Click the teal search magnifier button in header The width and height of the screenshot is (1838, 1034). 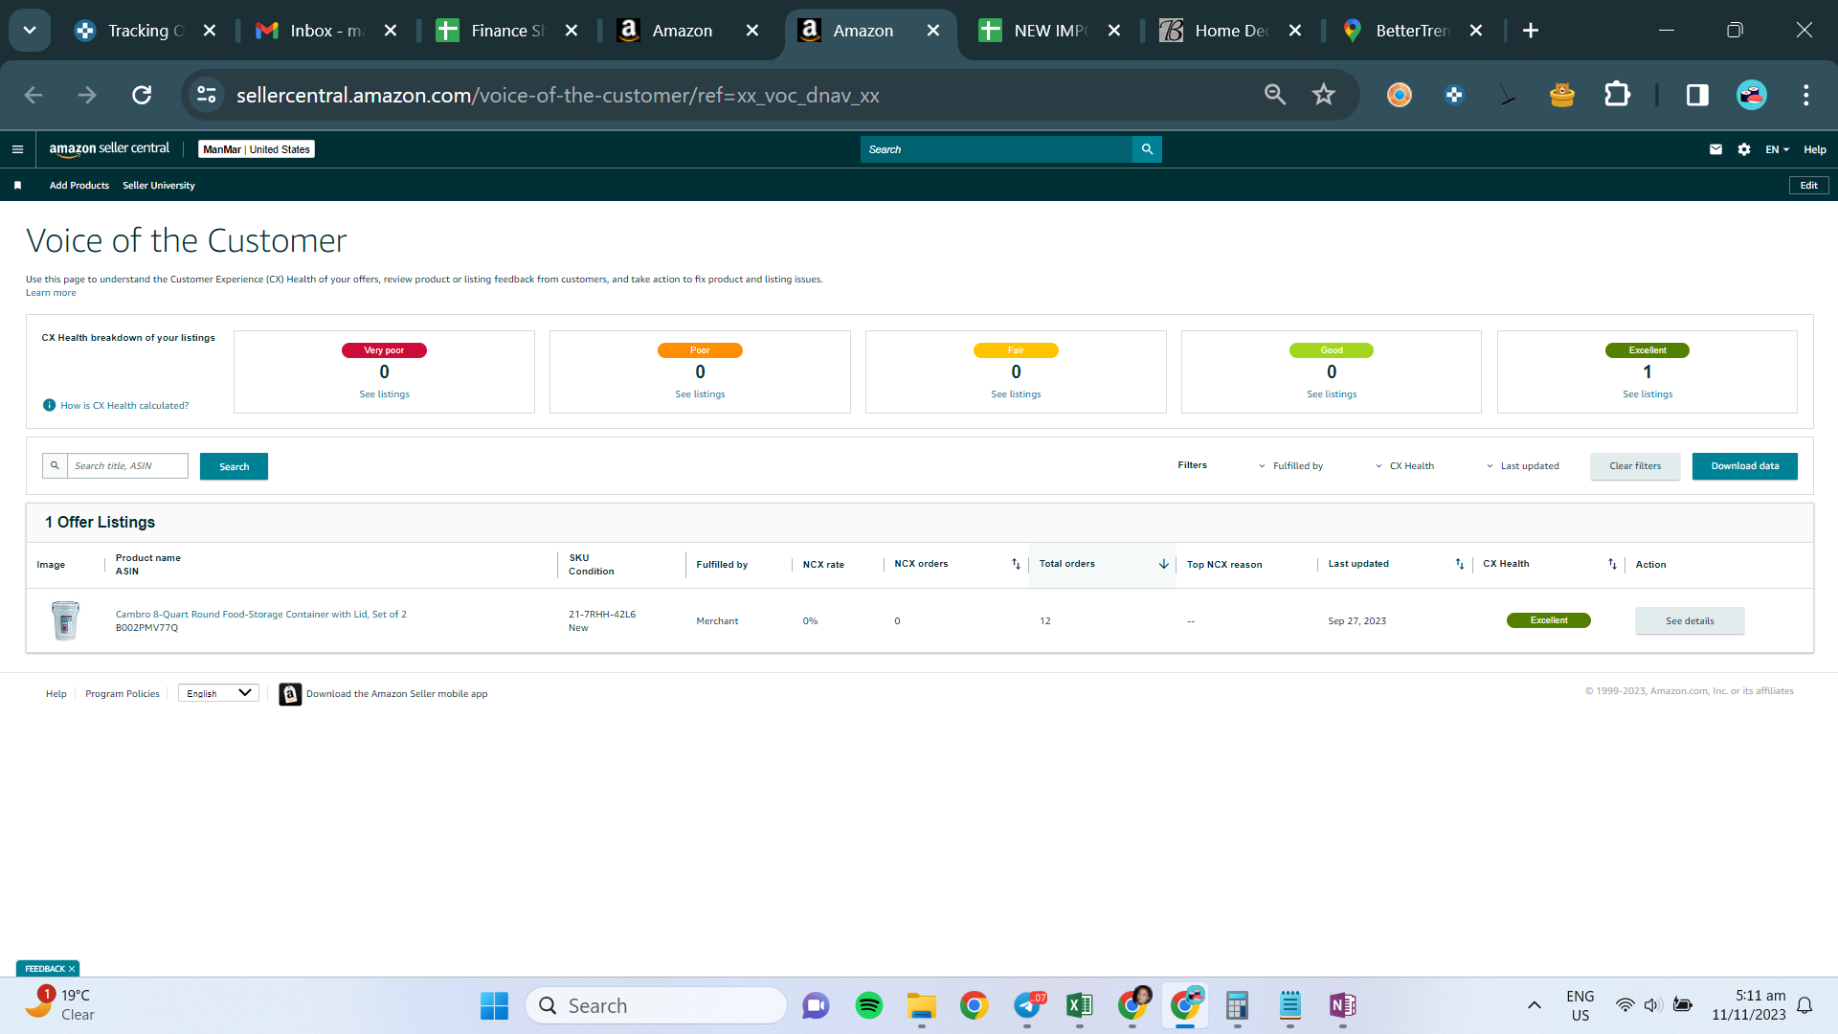(x=1147, y=149)
